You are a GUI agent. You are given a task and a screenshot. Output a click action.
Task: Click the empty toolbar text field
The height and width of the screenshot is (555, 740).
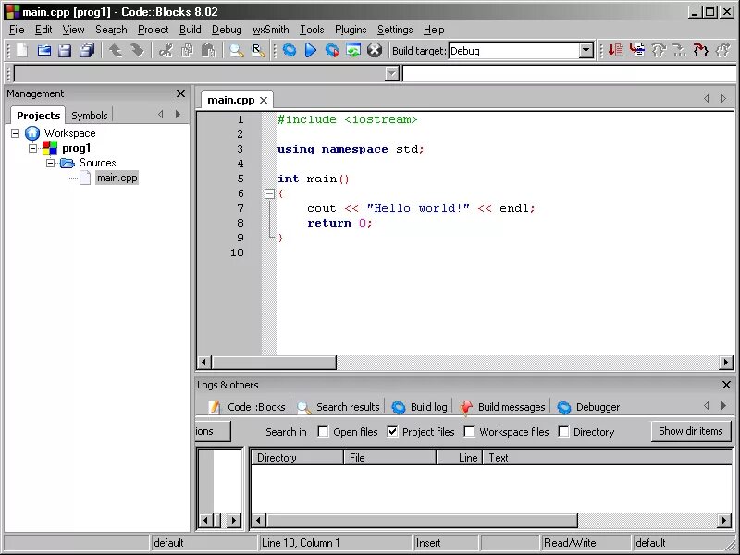[569, 74]
